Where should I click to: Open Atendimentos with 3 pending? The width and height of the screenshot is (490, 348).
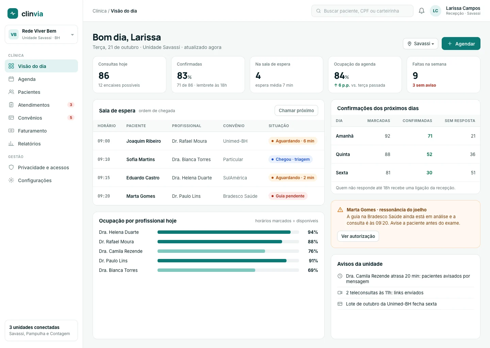pyautogui.click(x=41, y=105)
